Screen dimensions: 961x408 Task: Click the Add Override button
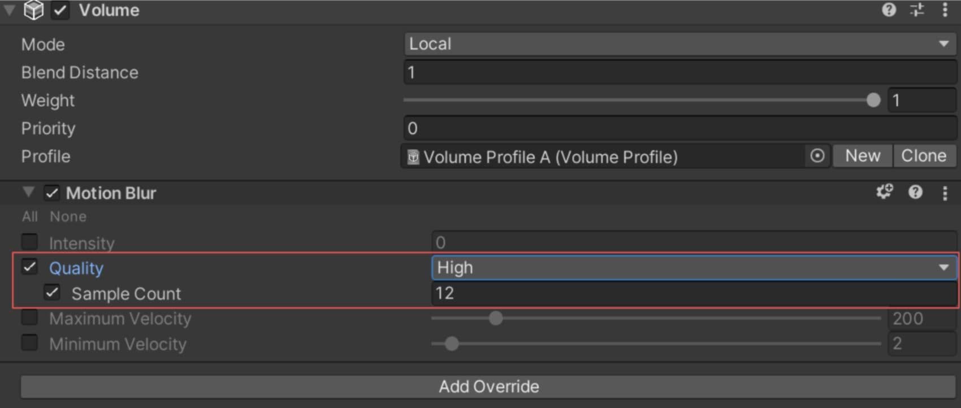(x=488, y=387)
